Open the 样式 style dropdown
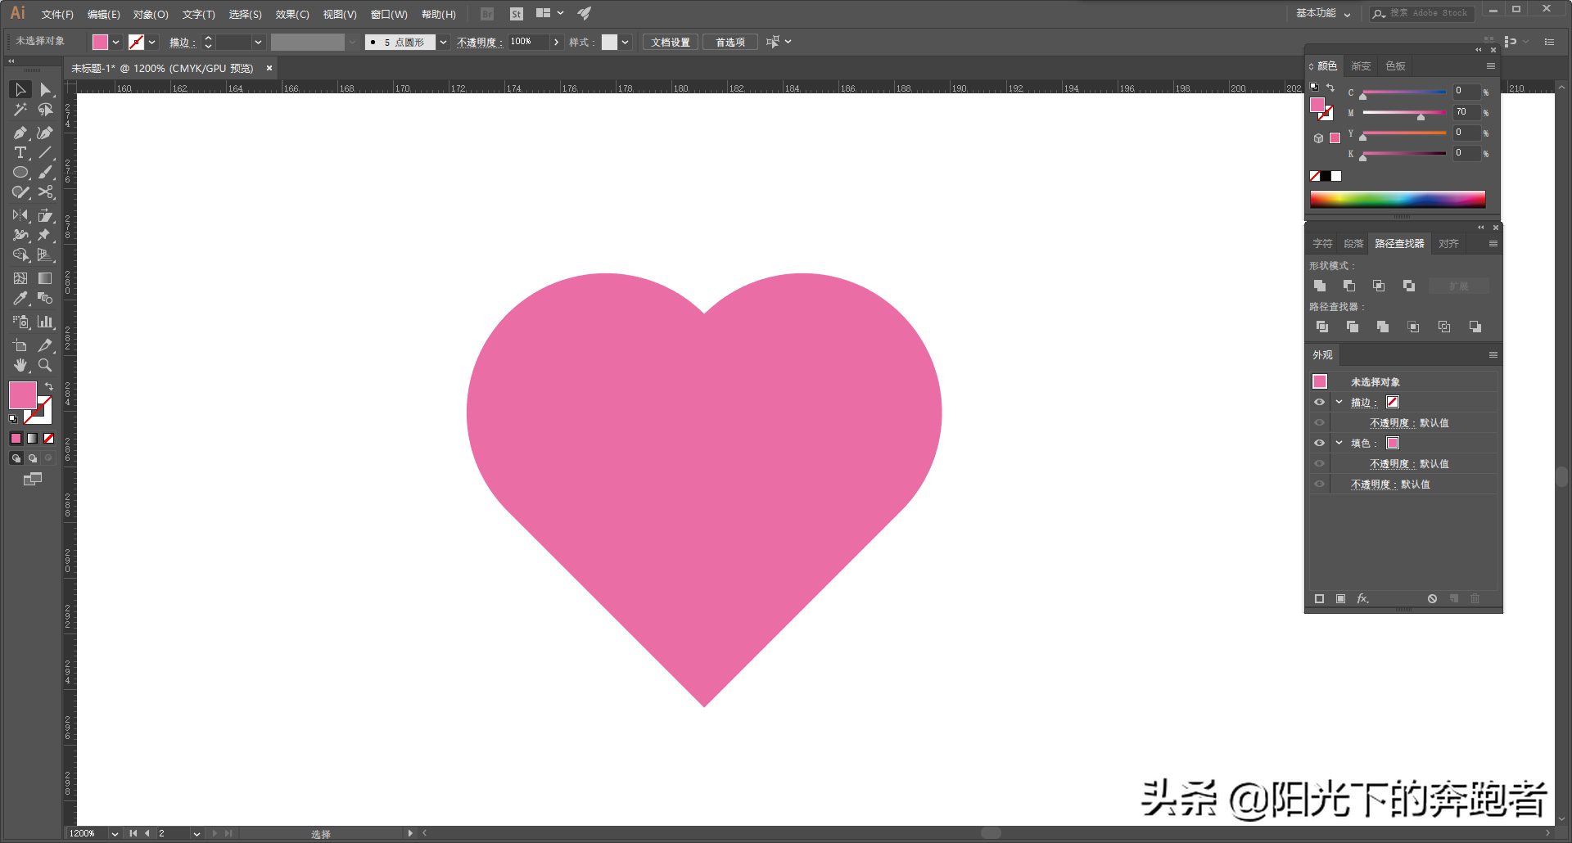The width and height of the screenshot is (1572, 843). (x=626, y=42)
